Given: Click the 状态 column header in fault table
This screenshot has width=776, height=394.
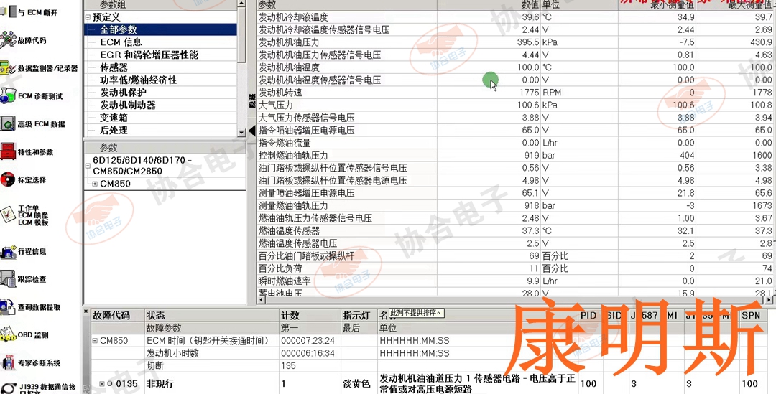Looking at the screenshot, I should coord(212,315).
